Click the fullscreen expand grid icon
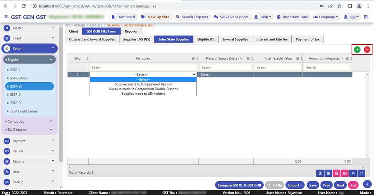The image size is (374, 195). pyautogui.click(x=361, y=173)
